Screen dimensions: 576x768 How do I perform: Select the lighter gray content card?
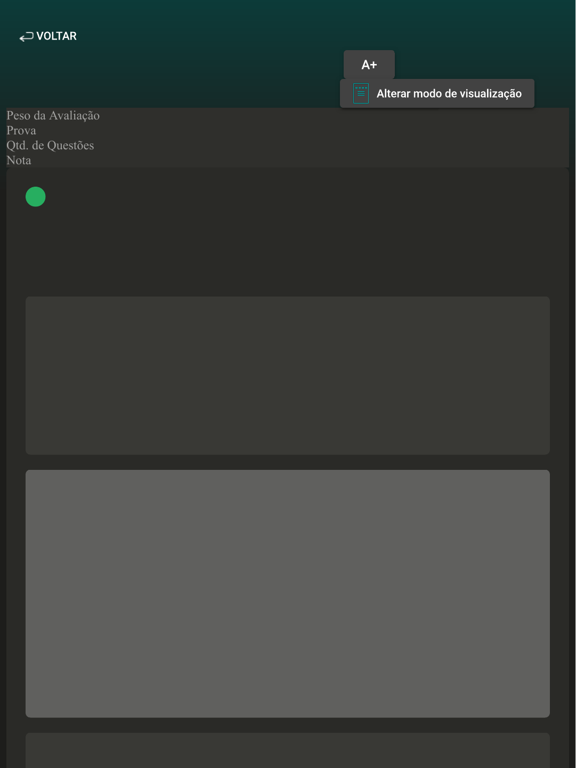tap(288, 594)
